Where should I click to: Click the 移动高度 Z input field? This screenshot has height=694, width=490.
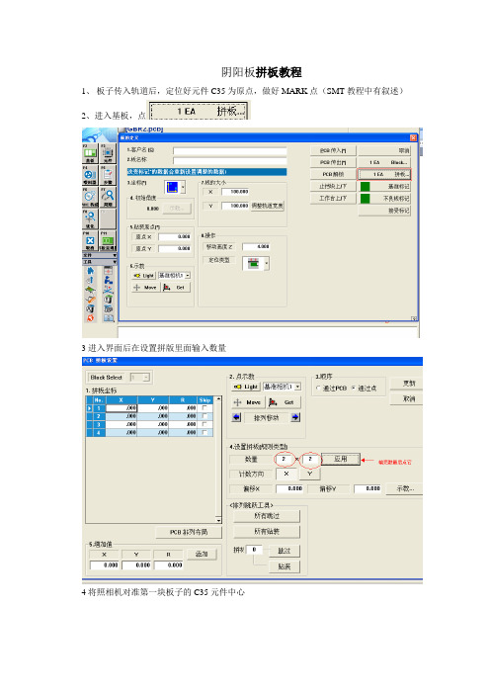click(256, 246)
